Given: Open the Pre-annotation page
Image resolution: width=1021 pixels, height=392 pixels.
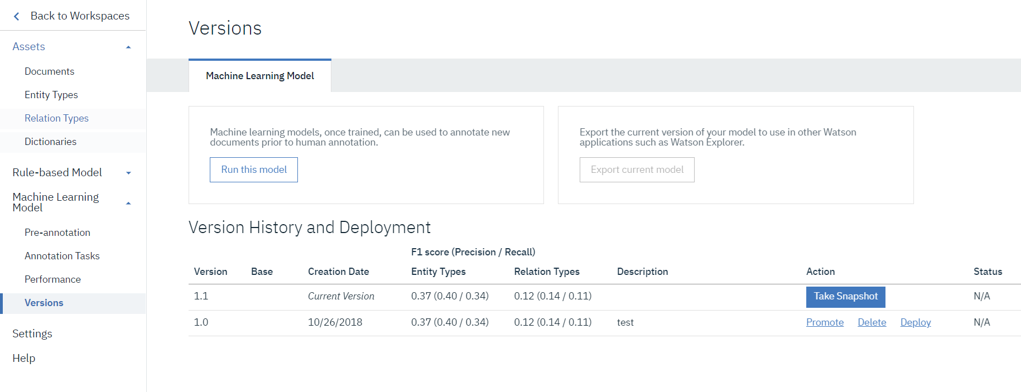Looking at the screenshot, I should point(57,233).
